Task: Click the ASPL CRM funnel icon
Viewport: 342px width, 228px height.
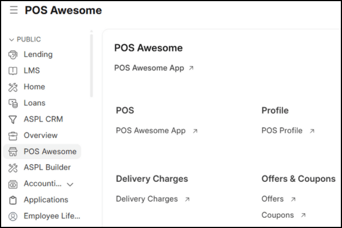Action: point(13,119)
